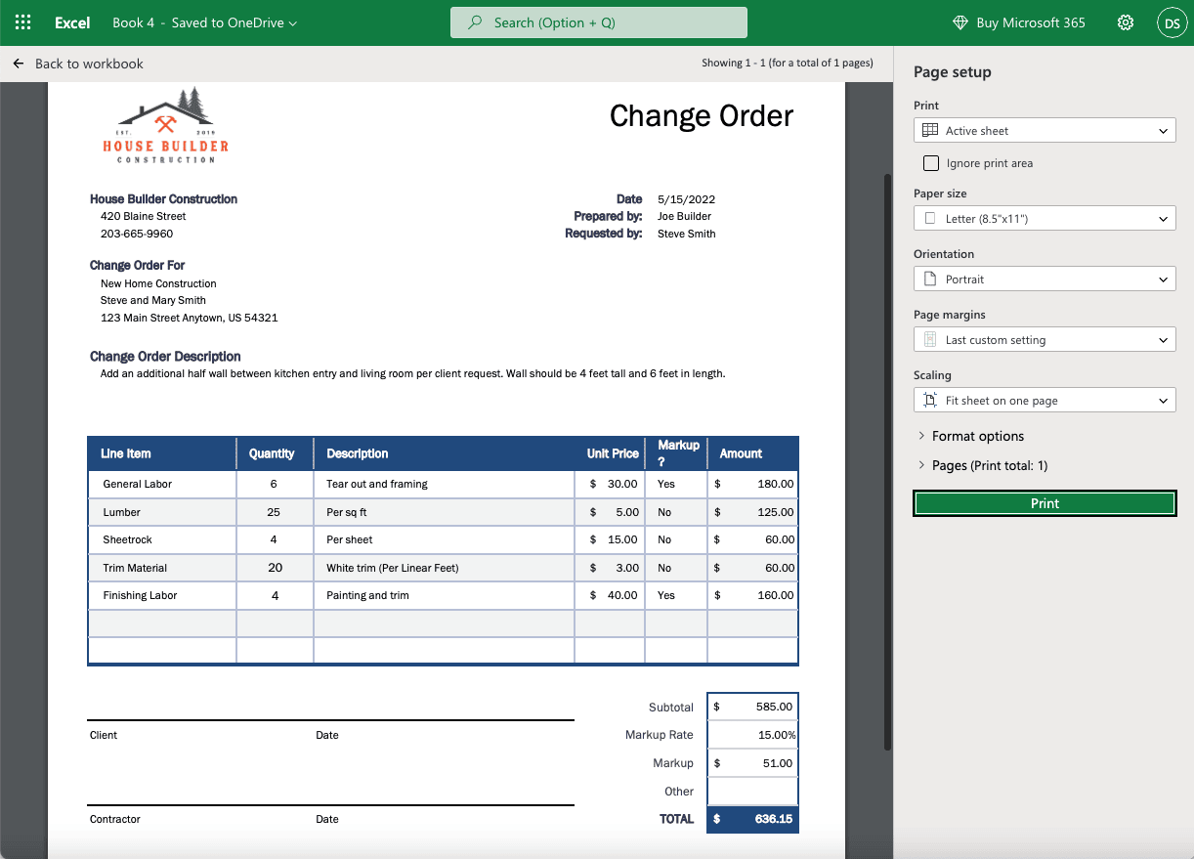1194x859 pixels.
Task: Click the Excel app name
Action: [72, 22]
